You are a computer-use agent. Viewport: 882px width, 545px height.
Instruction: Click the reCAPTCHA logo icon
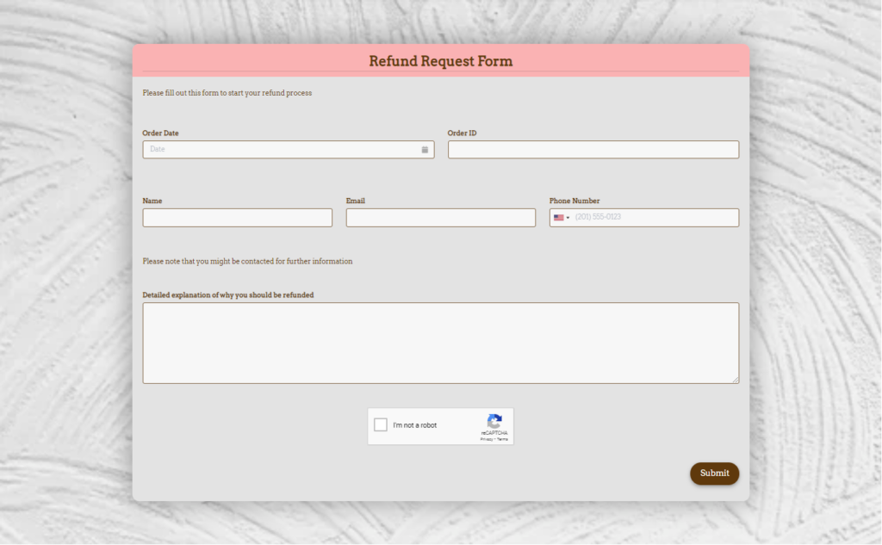click(x=494, y=421)
